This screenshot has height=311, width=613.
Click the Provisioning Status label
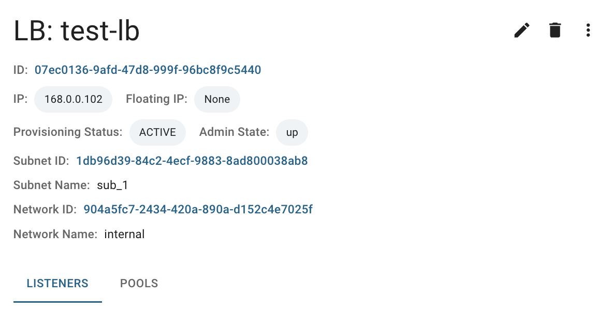tap(68, 132)
